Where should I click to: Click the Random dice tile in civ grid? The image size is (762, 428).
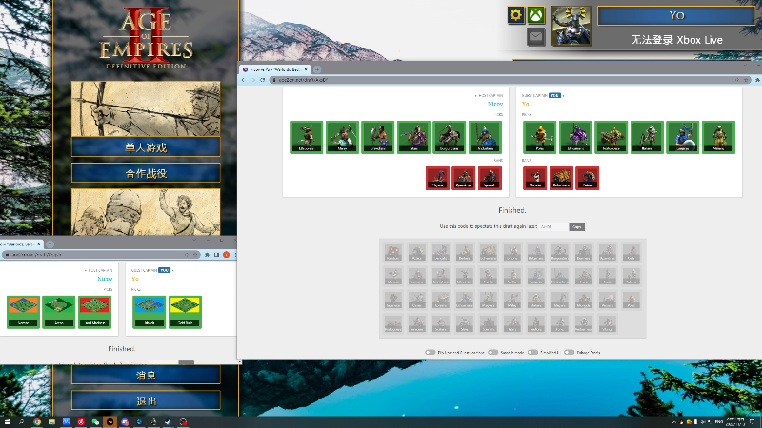tap(393, 252)
